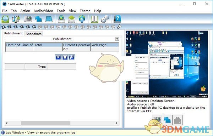Maximize the 1AVCenter window
213x136 pixels.
tap(195, 4)
